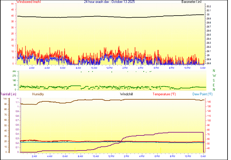Click the Windspeed (mph) legend label
The width and height of the screenshot is (231, 160).
click(28, 2)
